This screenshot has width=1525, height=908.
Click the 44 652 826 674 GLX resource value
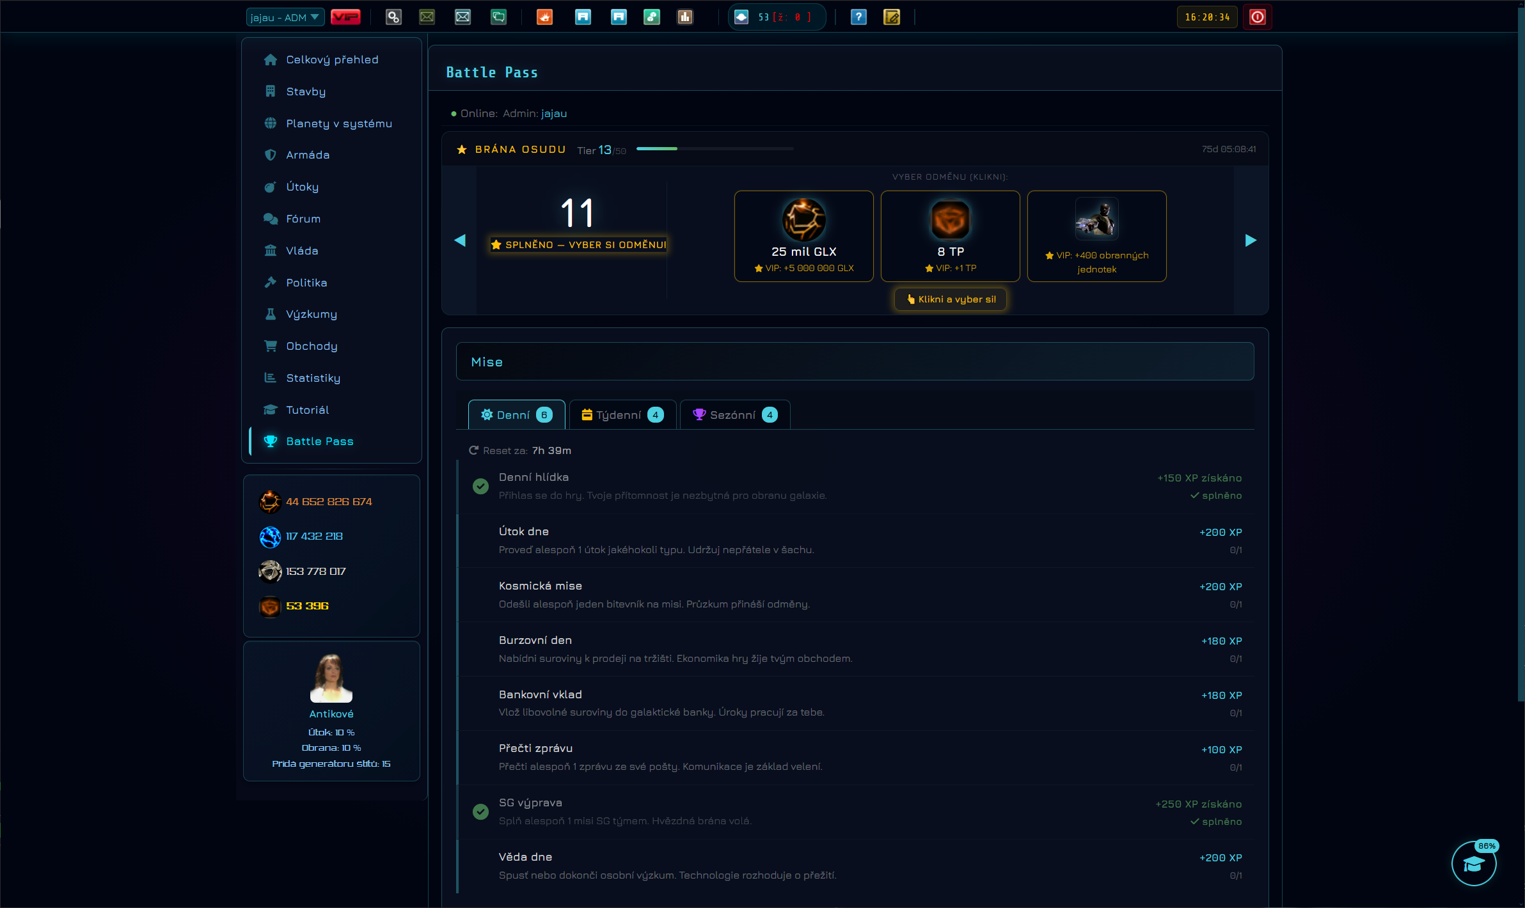329,502
